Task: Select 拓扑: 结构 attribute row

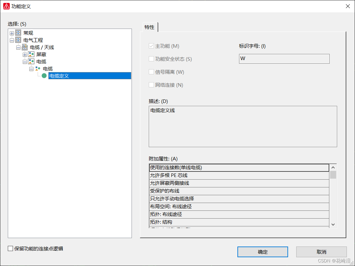Action: coord(239,222)
